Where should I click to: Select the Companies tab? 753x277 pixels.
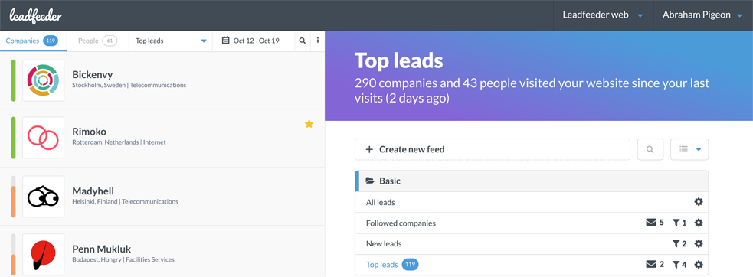31,41
